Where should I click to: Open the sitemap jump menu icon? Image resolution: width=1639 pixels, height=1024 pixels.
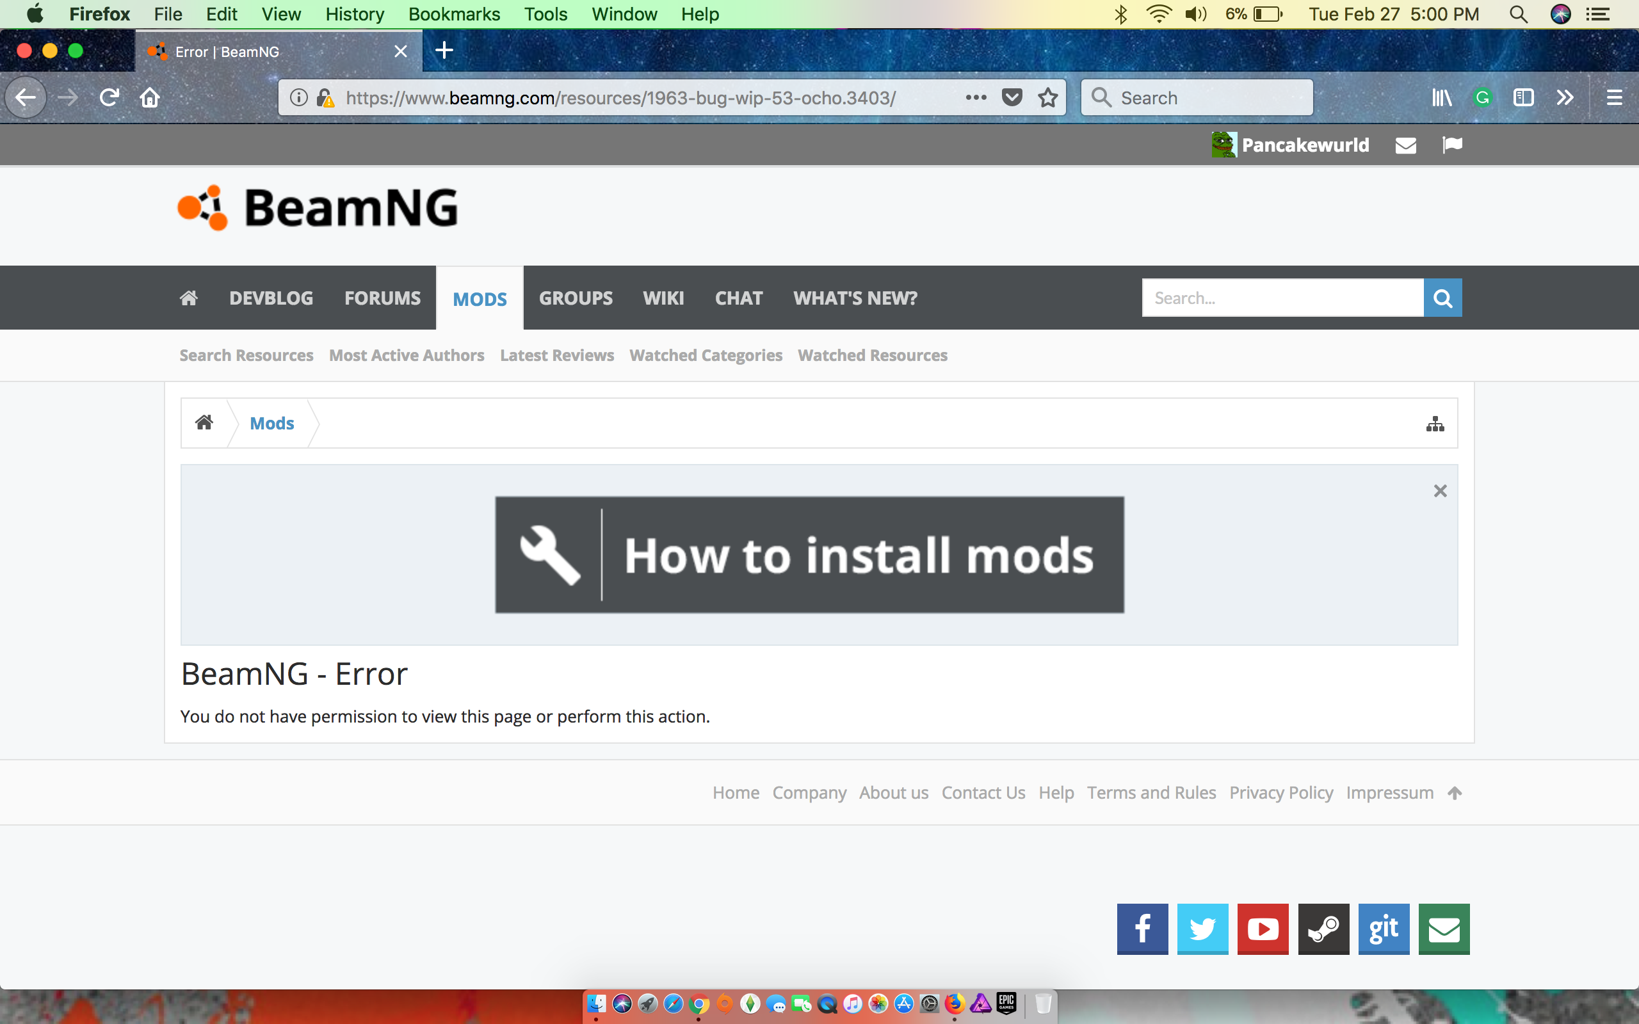(x=1435, y=424)
